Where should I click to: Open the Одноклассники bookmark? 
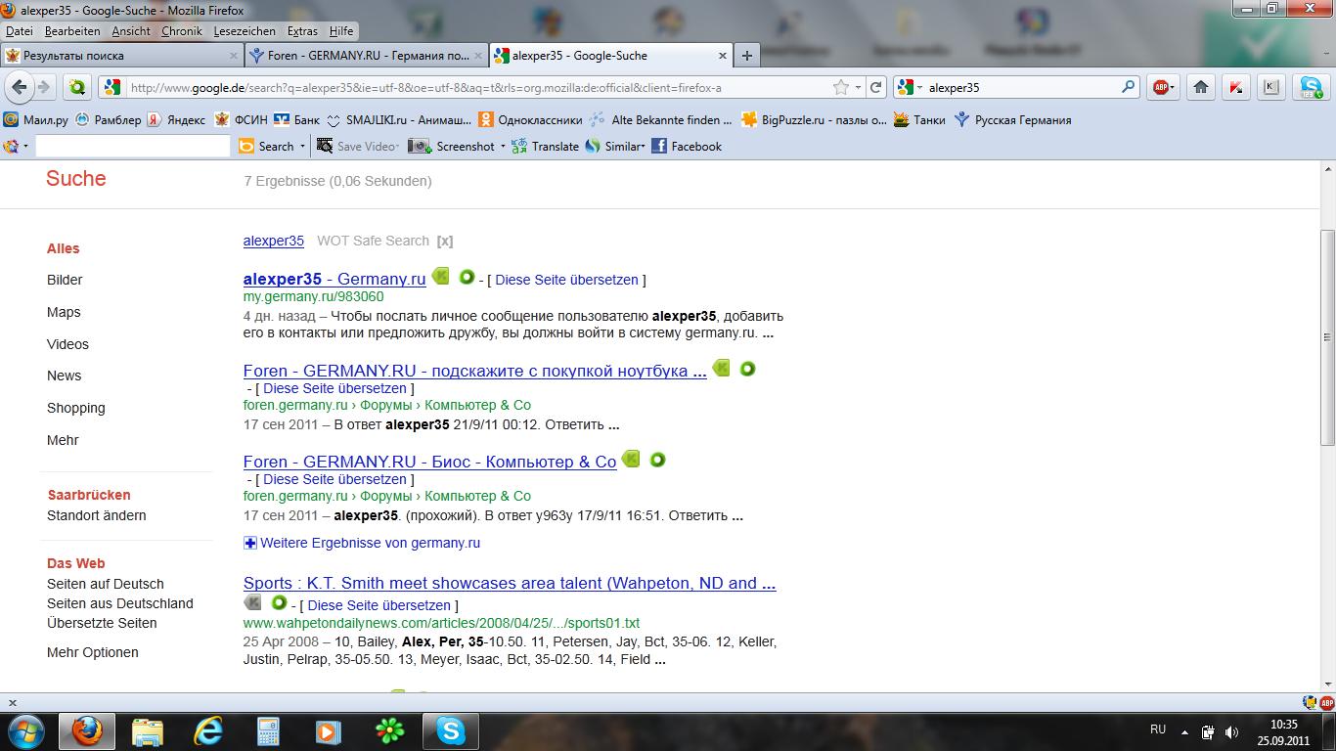click(529, 119)
